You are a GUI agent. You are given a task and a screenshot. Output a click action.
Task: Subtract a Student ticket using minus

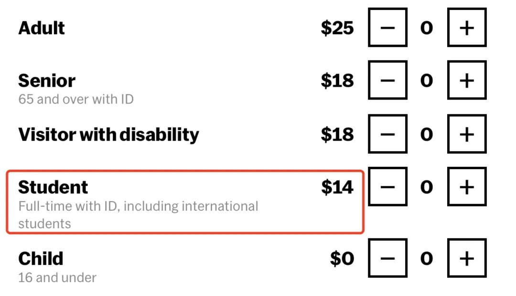[387, 187]
